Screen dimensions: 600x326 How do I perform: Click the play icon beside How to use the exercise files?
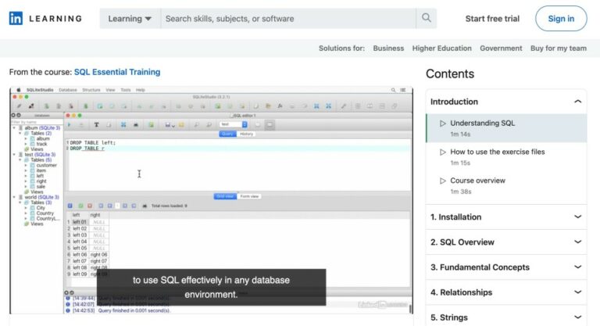tap(443, 152)
